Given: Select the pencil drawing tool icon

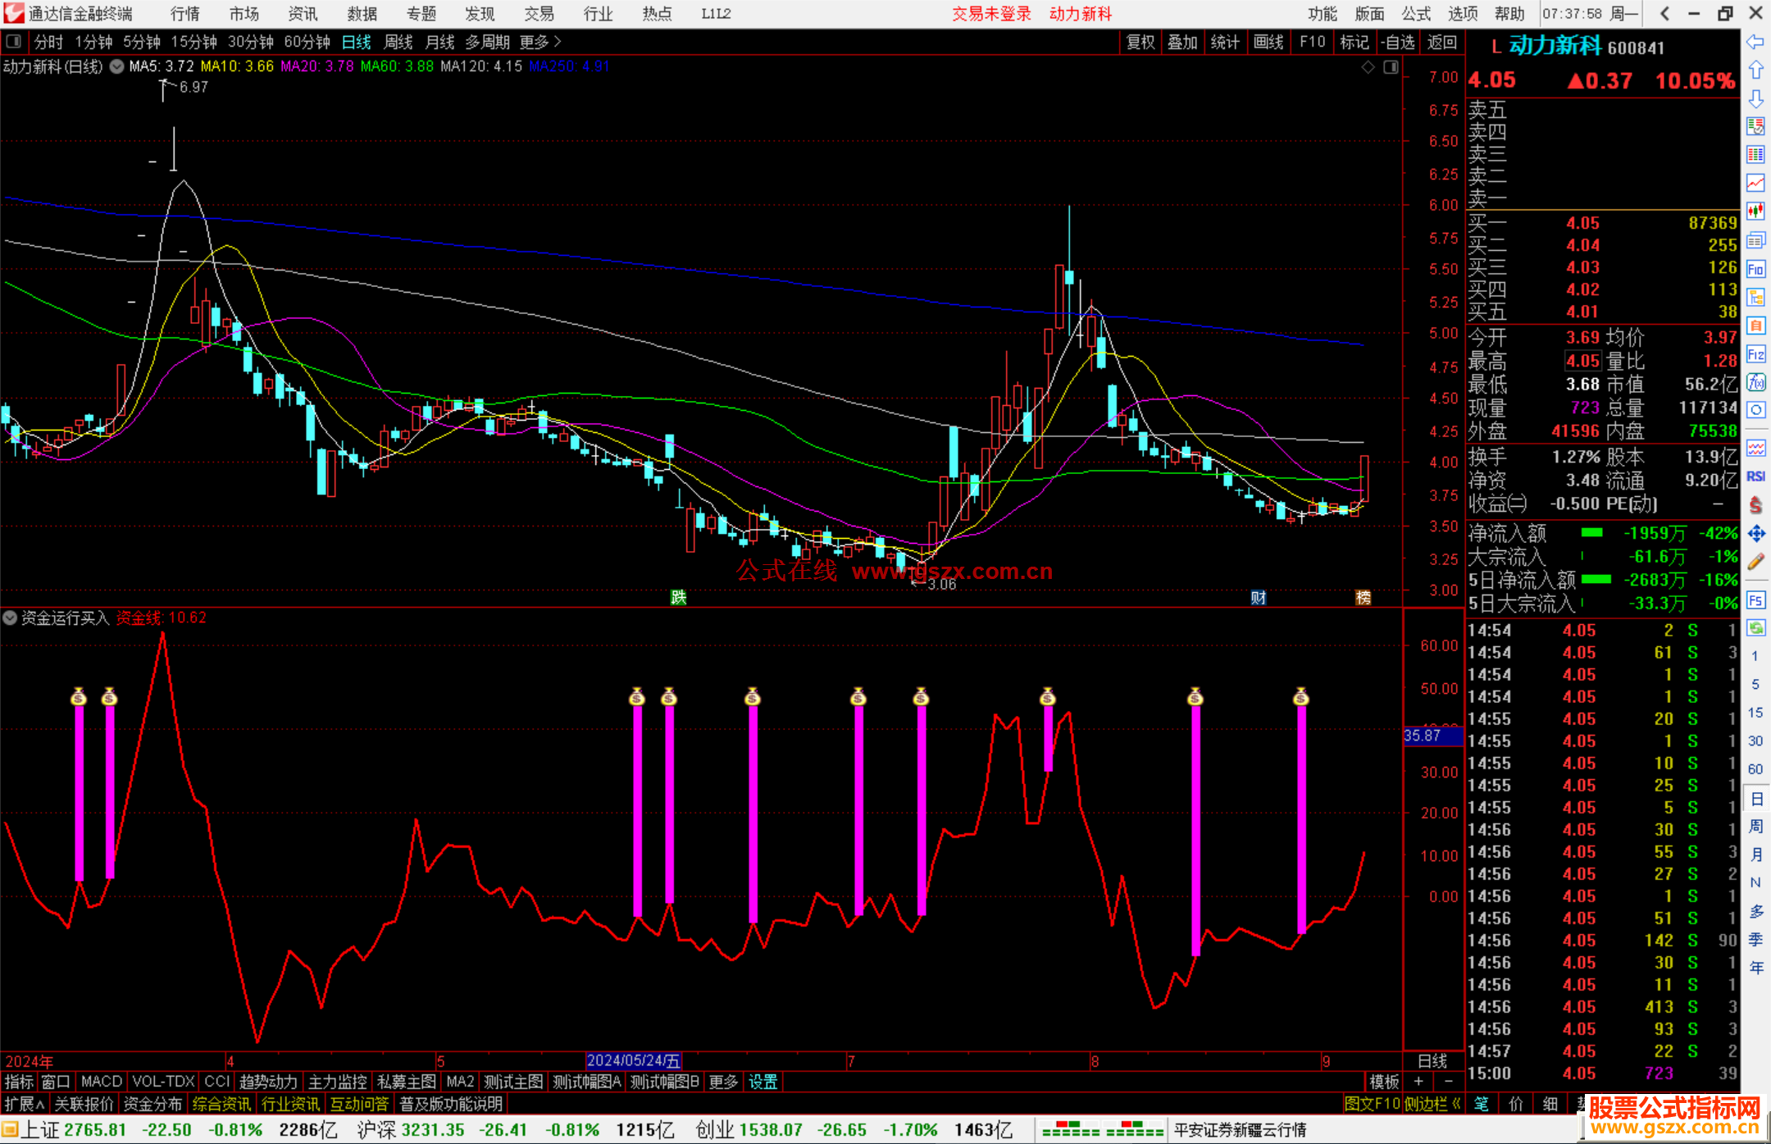Looking at the screenshot, I should coord(1755,563).
